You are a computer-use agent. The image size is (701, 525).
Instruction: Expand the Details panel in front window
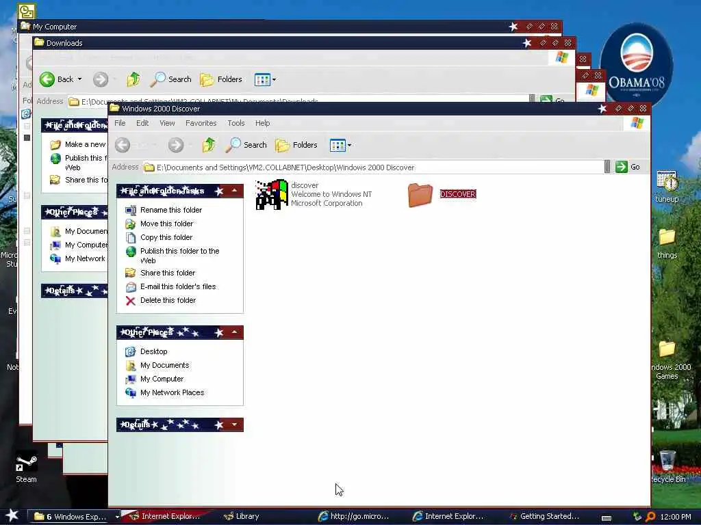[x=234, y=425]
